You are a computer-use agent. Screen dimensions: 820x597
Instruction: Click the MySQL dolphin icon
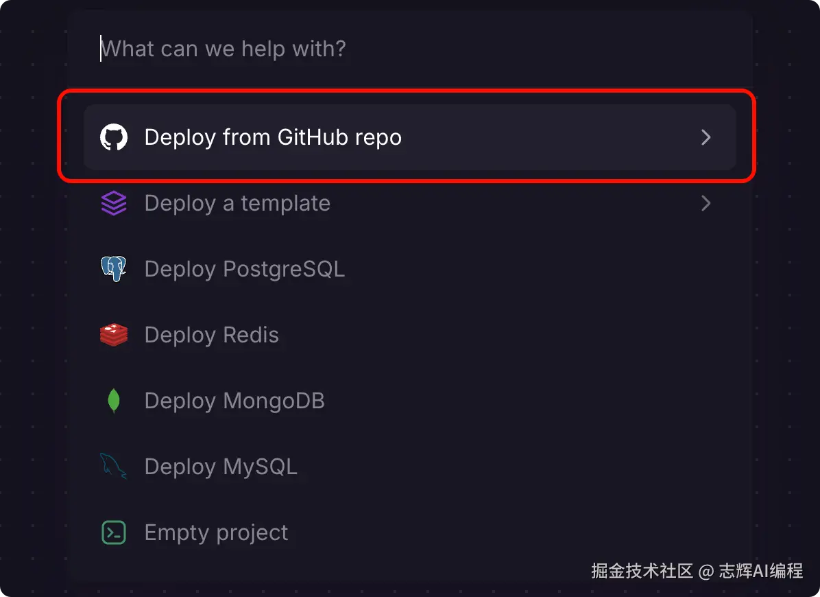pos(114,467)
